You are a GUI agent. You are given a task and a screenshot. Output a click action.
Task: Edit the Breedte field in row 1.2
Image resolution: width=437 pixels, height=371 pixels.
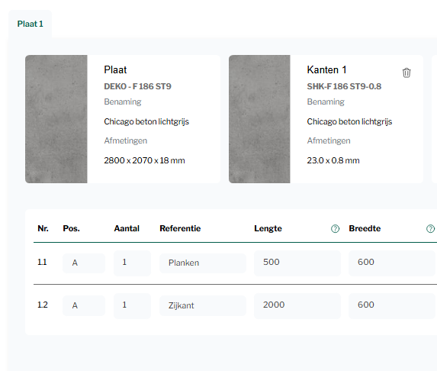392,305
